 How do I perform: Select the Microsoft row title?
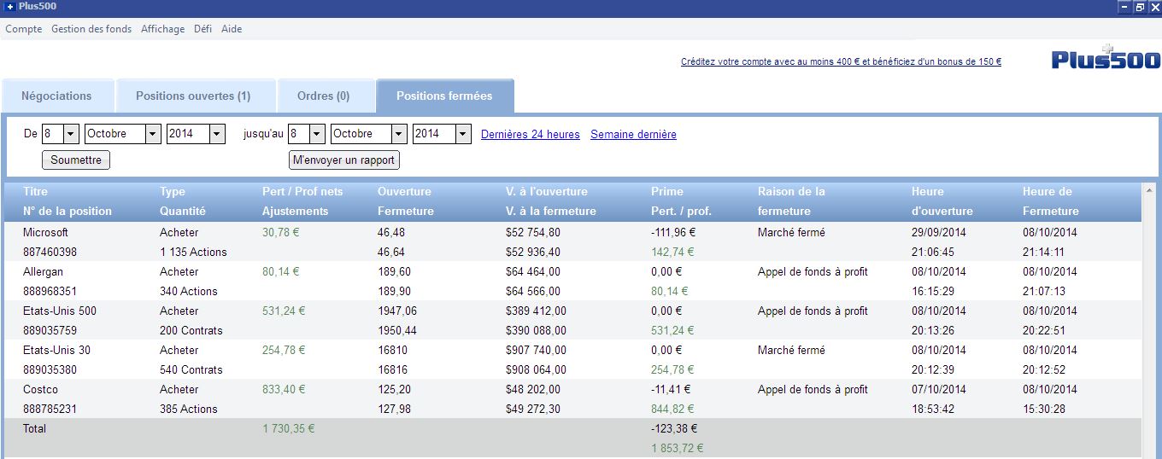click(45, 232)
